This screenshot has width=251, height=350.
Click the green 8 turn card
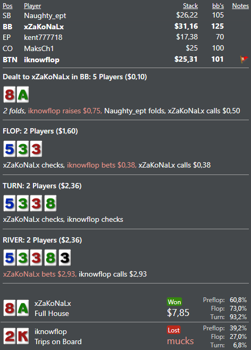pyautogui.click(x=51, y=203)
